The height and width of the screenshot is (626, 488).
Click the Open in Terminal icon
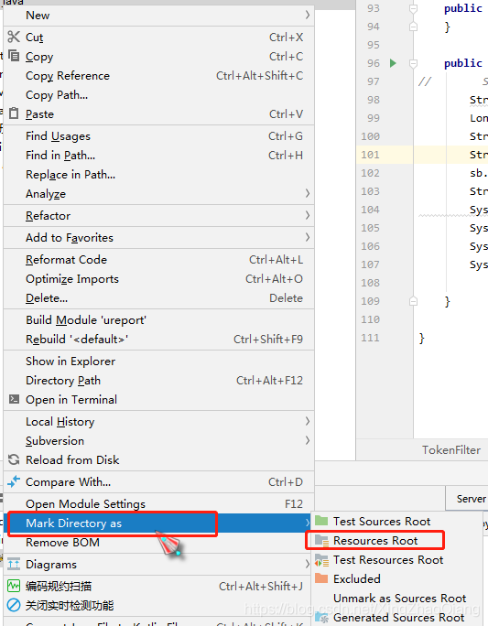point(14,399)
